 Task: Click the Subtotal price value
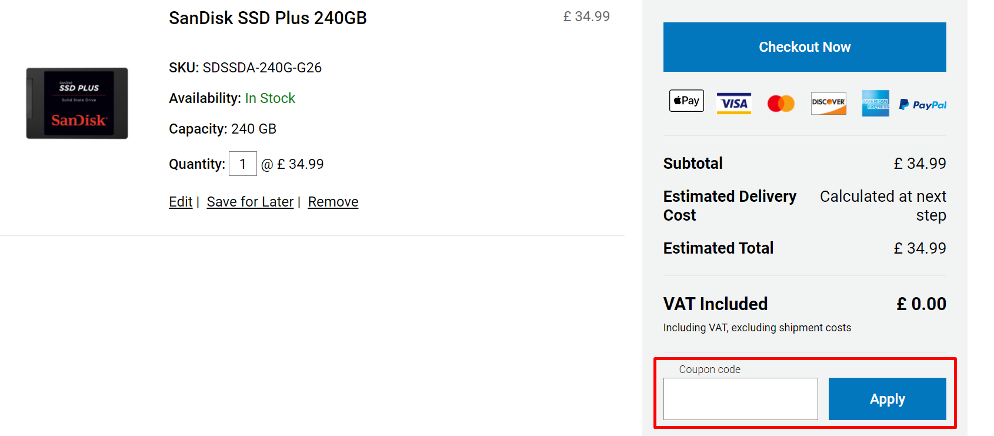coord(920,164)
